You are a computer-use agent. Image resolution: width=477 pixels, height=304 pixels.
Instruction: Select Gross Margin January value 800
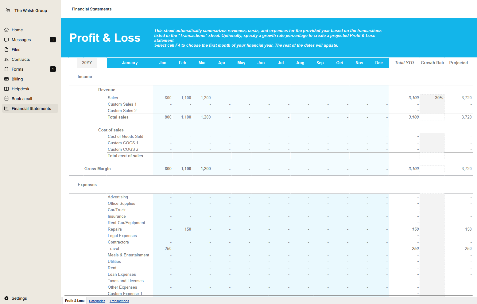168,169
